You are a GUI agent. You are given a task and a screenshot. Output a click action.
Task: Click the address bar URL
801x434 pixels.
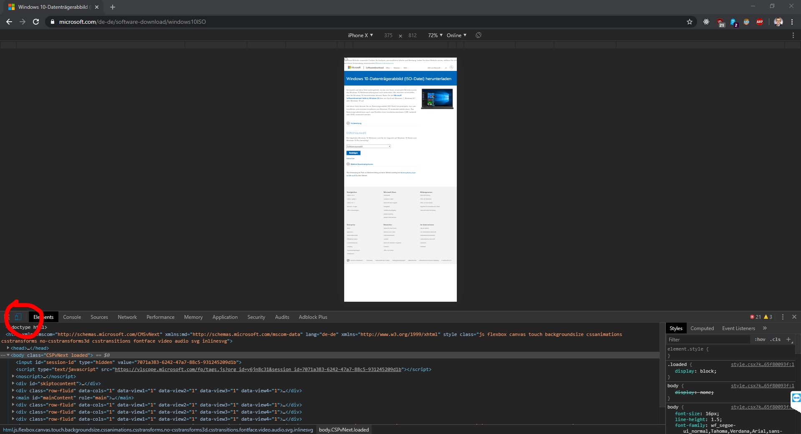click(132, 22)
